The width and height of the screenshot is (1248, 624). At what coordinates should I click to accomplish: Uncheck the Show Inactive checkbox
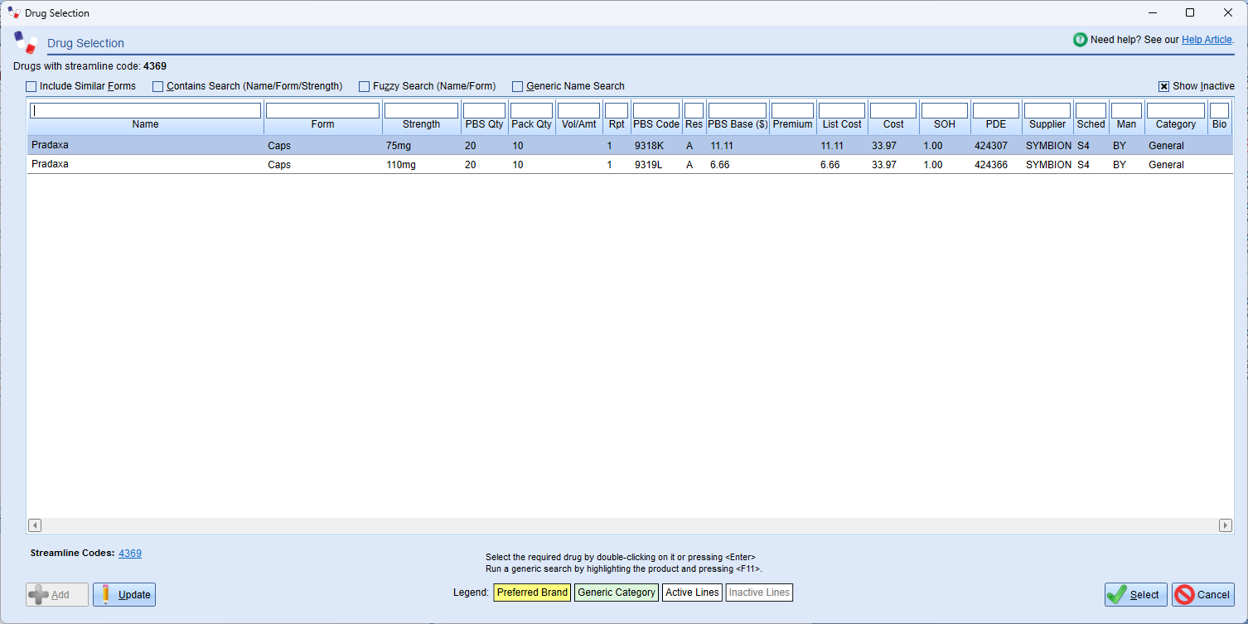1164,86
